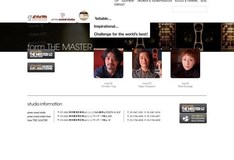Click prime sound studio in studio information

click(x=36, y=112)
